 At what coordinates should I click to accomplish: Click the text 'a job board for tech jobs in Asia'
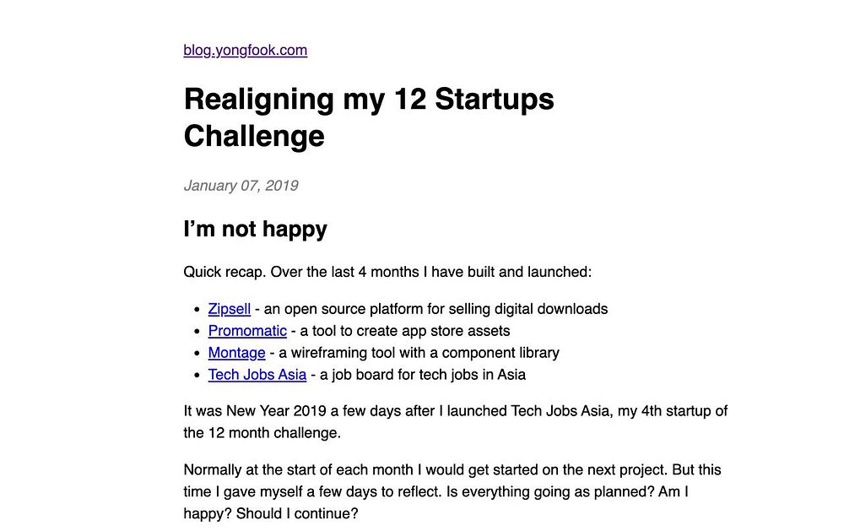pyautogui.click(x=423, y=375)
